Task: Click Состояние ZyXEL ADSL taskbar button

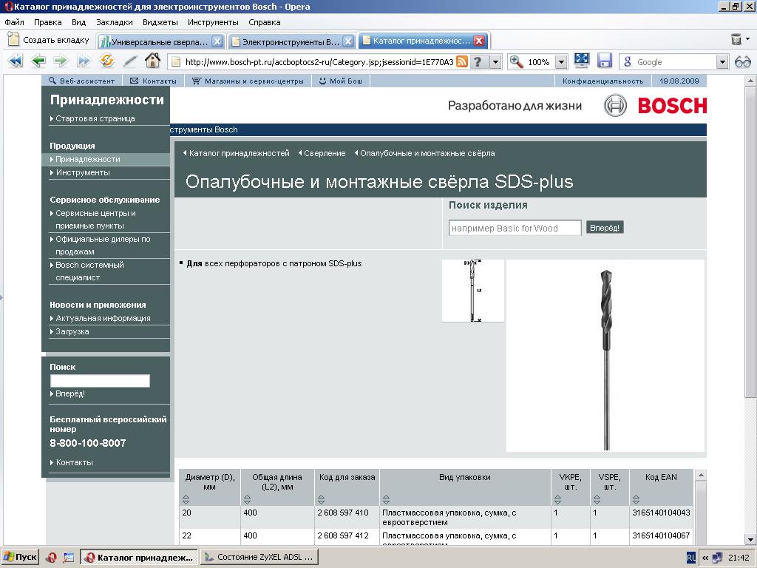Action: pos(259,558)
